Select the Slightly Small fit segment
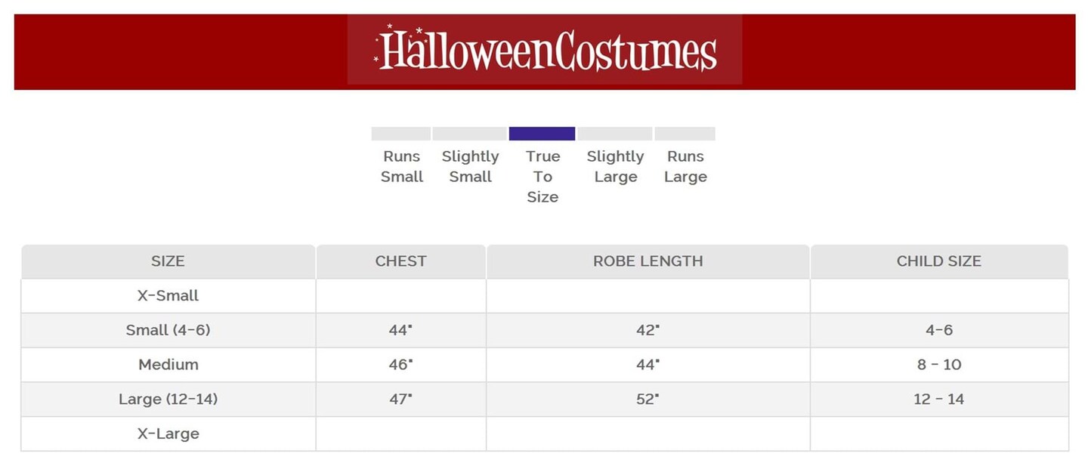 point(469,134)
